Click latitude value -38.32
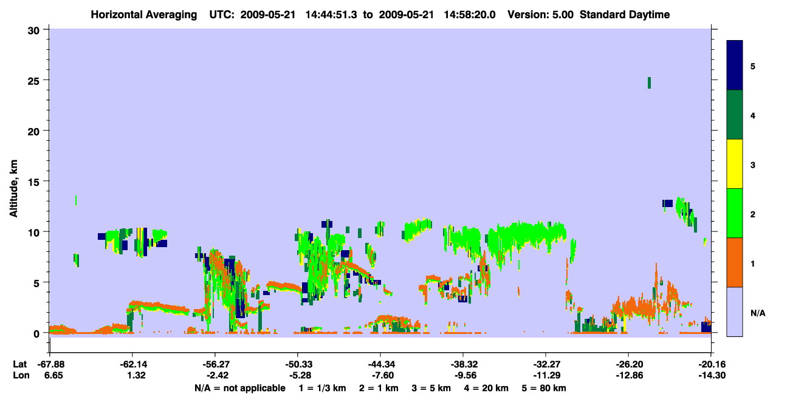790x405 pixels. pos(463,364)
